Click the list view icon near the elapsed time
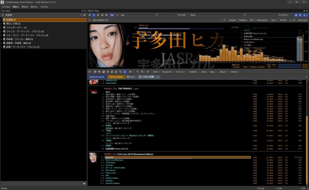The image size is (309, 190). pos(300,15)
